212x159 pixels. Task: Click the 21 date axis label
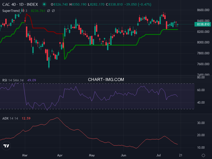[x=181, y=155]
